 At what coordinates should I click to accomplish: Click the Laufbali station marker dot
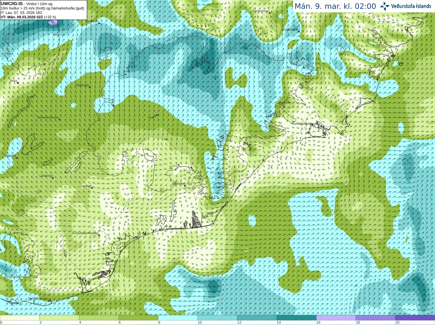[x=92, y=188]
